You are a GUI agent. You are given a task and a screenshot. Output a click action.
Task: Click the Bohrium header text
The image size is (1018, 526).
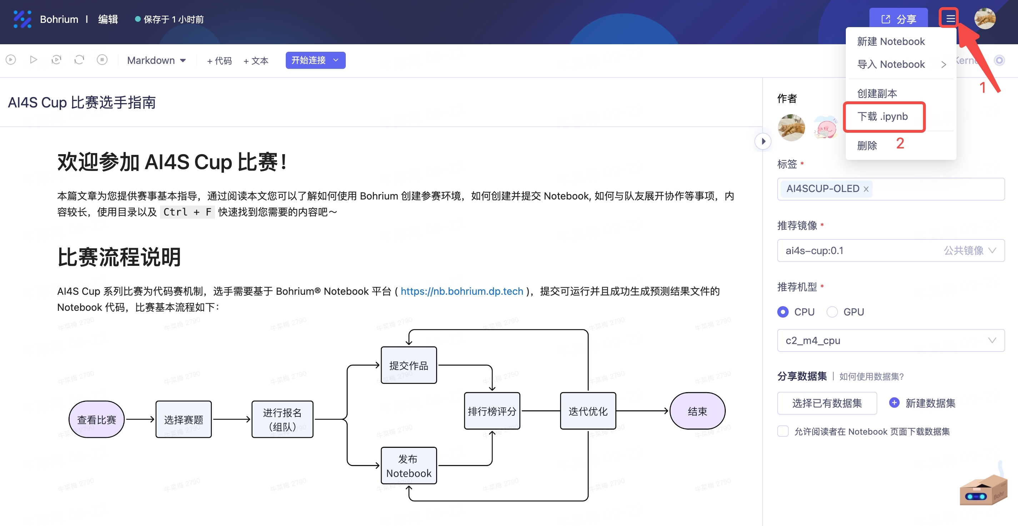point(59,19)
